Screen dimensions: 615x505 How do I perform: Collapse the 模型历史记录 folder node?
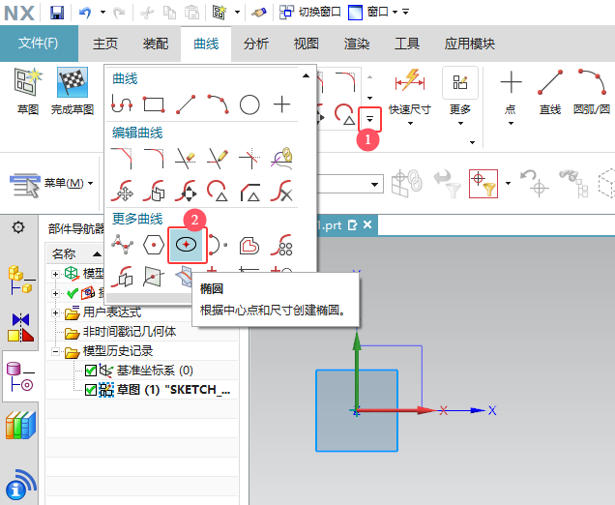tap(55, 351)
